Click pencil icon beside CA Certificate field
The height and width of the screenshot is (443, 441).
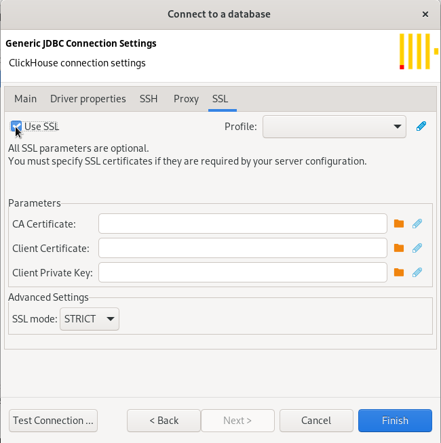point(417,224)
